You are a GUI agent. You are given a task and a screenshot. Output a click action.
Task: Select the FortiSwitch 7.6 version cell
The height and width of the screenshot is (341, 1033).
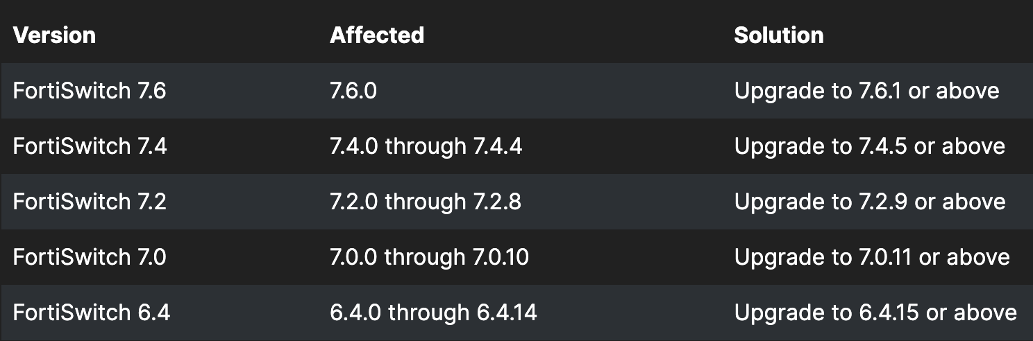pyautogui.click(x=90, y=91)
